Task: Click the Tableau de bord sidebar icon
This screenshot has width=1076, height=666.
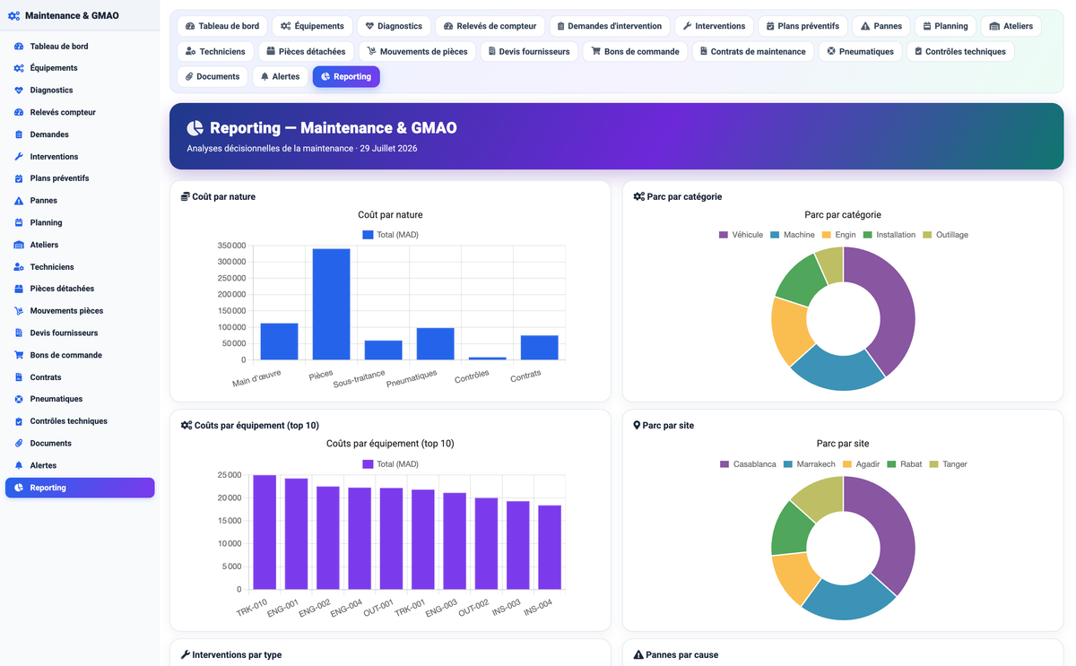Action: 19,46
